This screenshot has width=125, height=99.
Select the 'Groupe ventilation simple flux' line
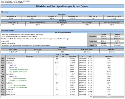[x=19, y=37]
